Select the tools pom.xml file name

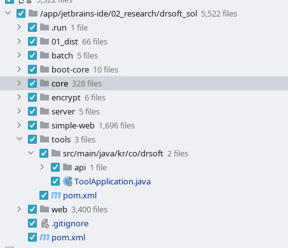[x=79, y=196]
